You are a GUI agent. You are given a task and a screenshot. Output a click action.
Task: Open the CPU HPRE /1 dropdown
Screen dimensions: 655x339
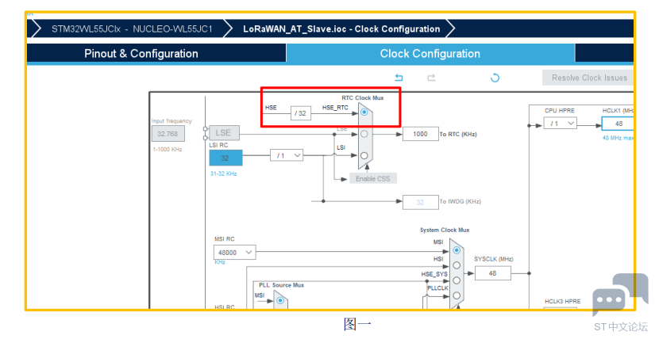[561, 124]
